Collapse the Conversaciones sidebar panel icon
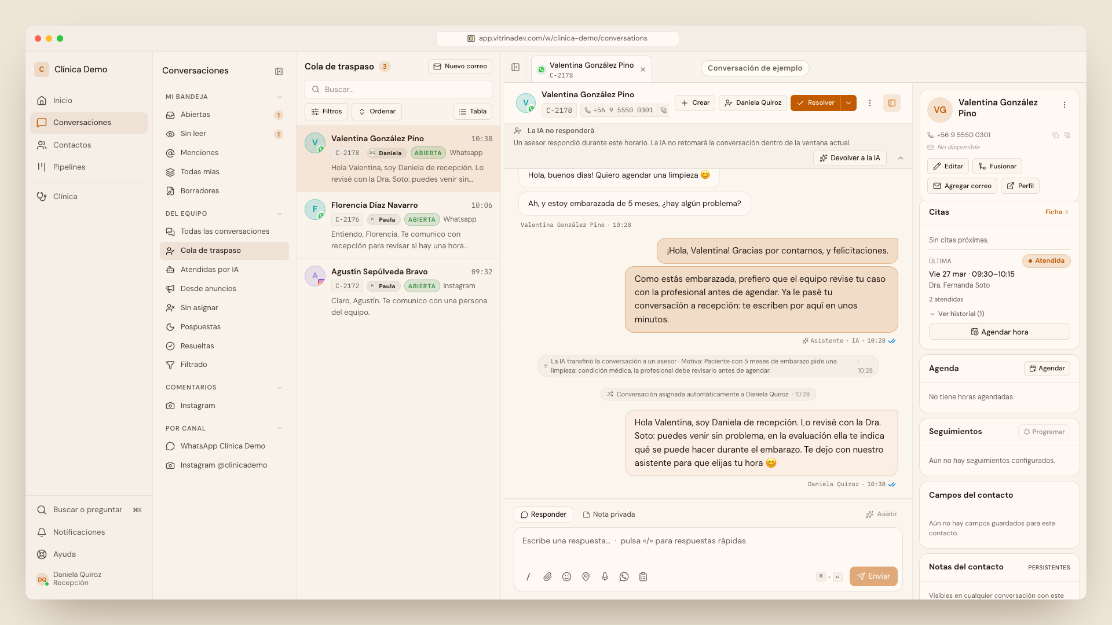This screenshot has height=625, width=1112. [x=279, y=71]
